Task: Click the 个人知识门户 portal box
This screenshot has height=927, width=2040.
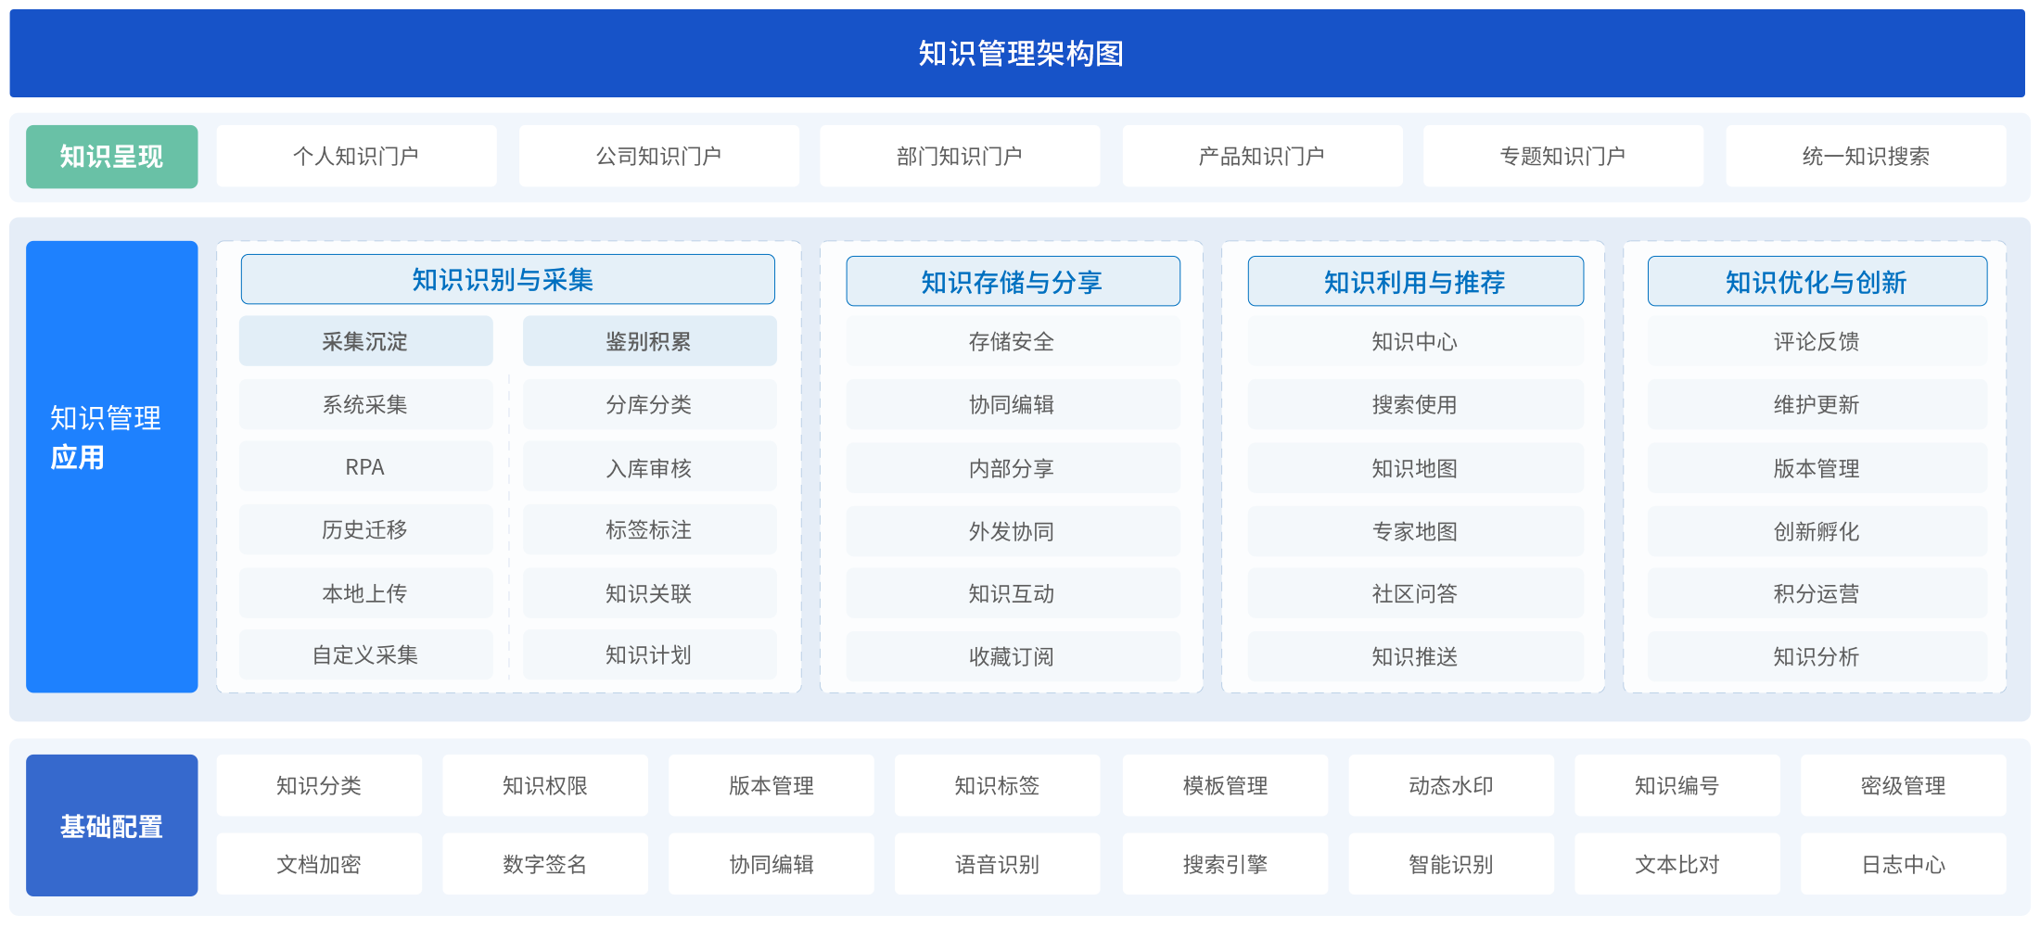Action: (x=356, y=156)
